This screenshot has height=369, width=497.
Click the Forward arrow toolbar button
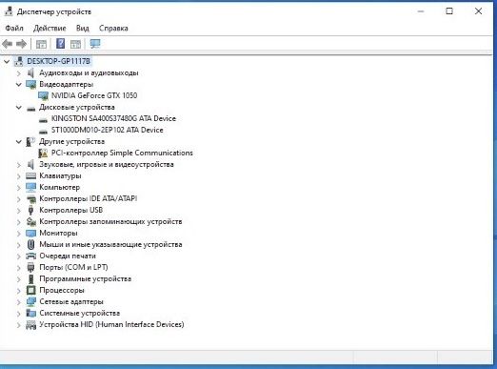pos(22,44)
